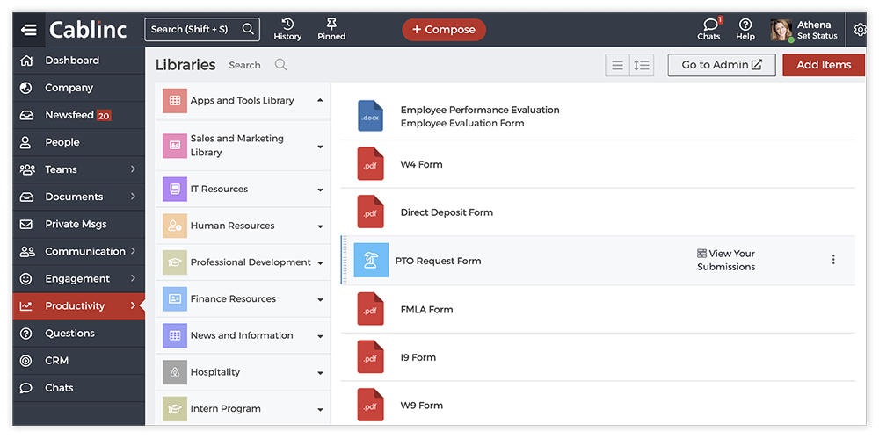Click the Add Items button
The image size is (879, 438).
(x=824, y=65)
